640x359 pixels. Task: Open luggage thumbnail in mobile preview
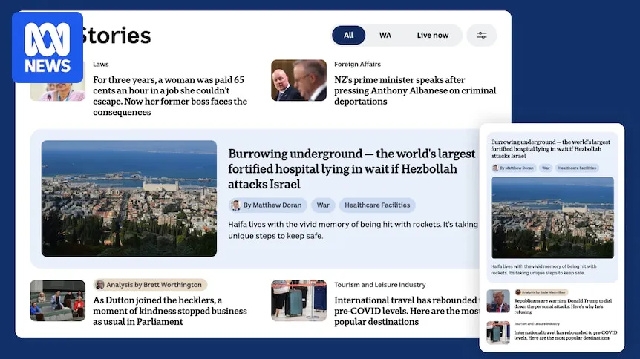(498, 333)
